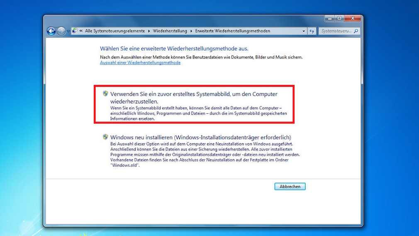The height and width of the screenshot is (236, 419).
Task: Click the magnifier search icon
Action: click(356, 31)
